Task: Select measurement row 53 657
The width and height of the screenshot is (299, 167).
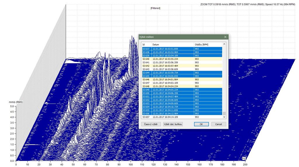Action: [182, 117]
